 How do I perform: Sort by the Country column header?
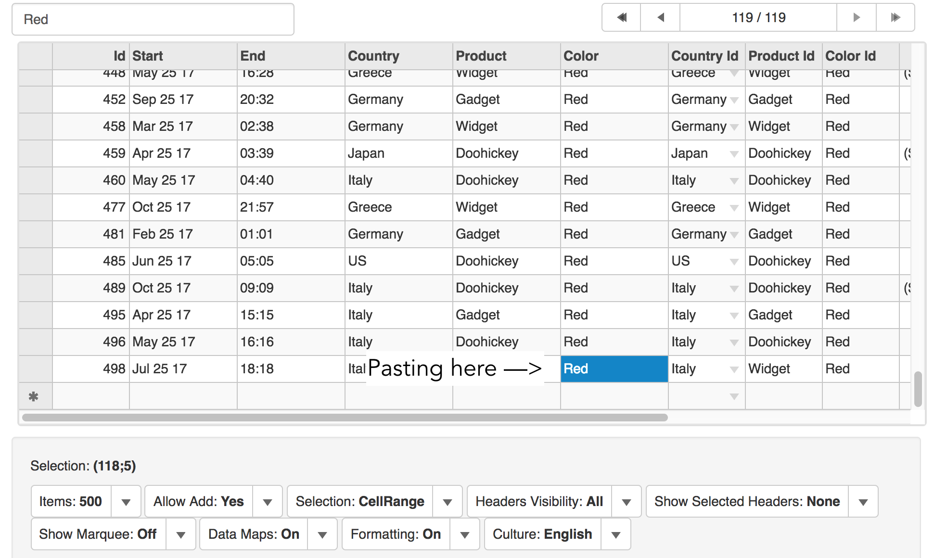[x=373, y=56]
